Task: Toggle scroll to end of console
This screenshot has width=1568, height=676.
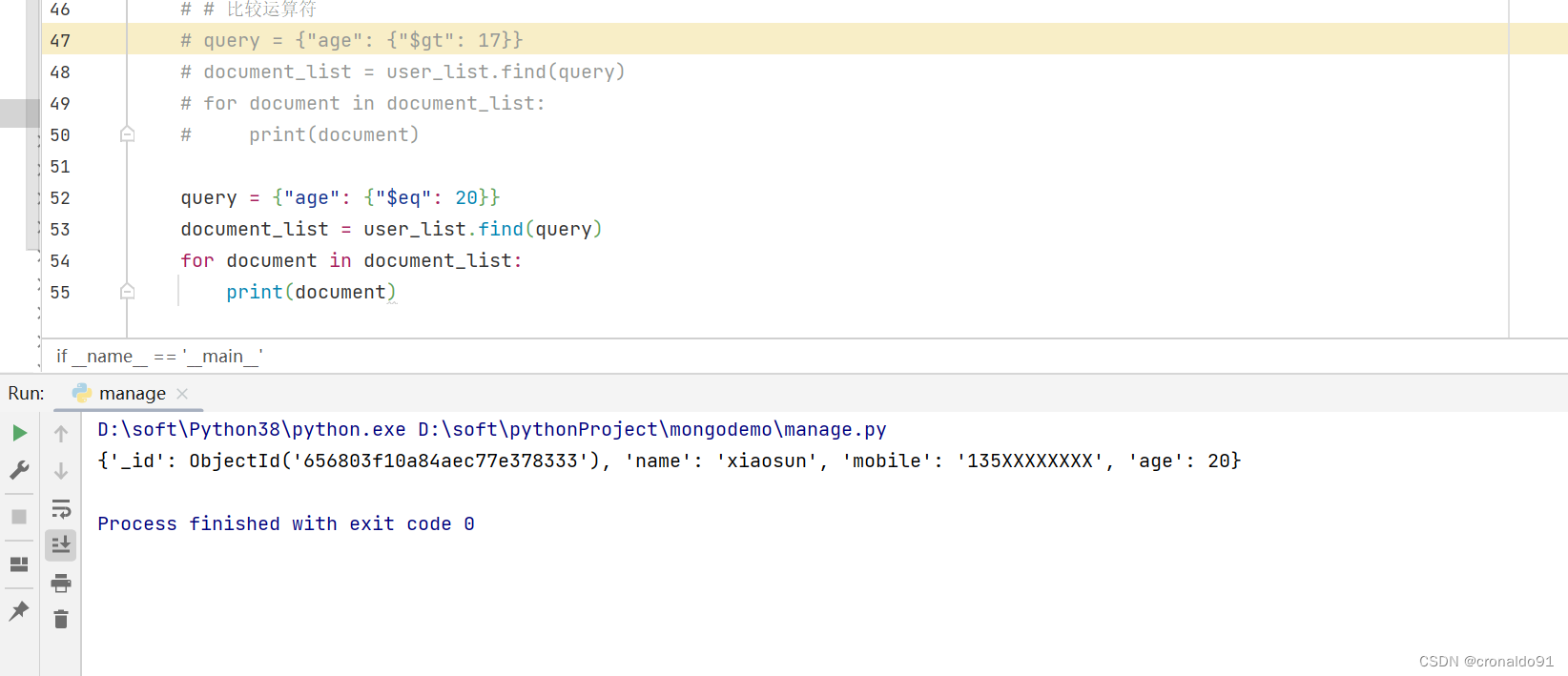Action: [x=61, y=545]
